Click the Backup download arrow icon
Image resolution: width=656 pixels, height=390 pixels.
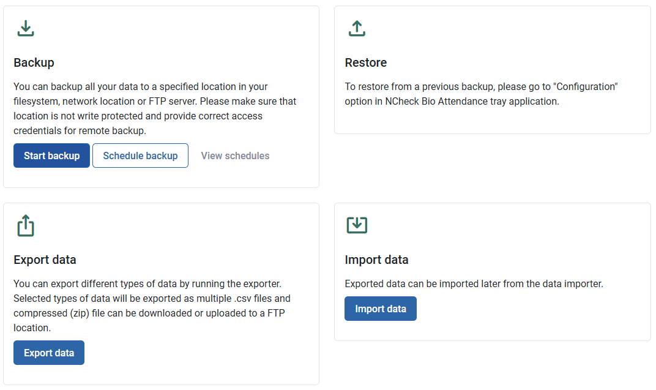click(x=26, y=28)
